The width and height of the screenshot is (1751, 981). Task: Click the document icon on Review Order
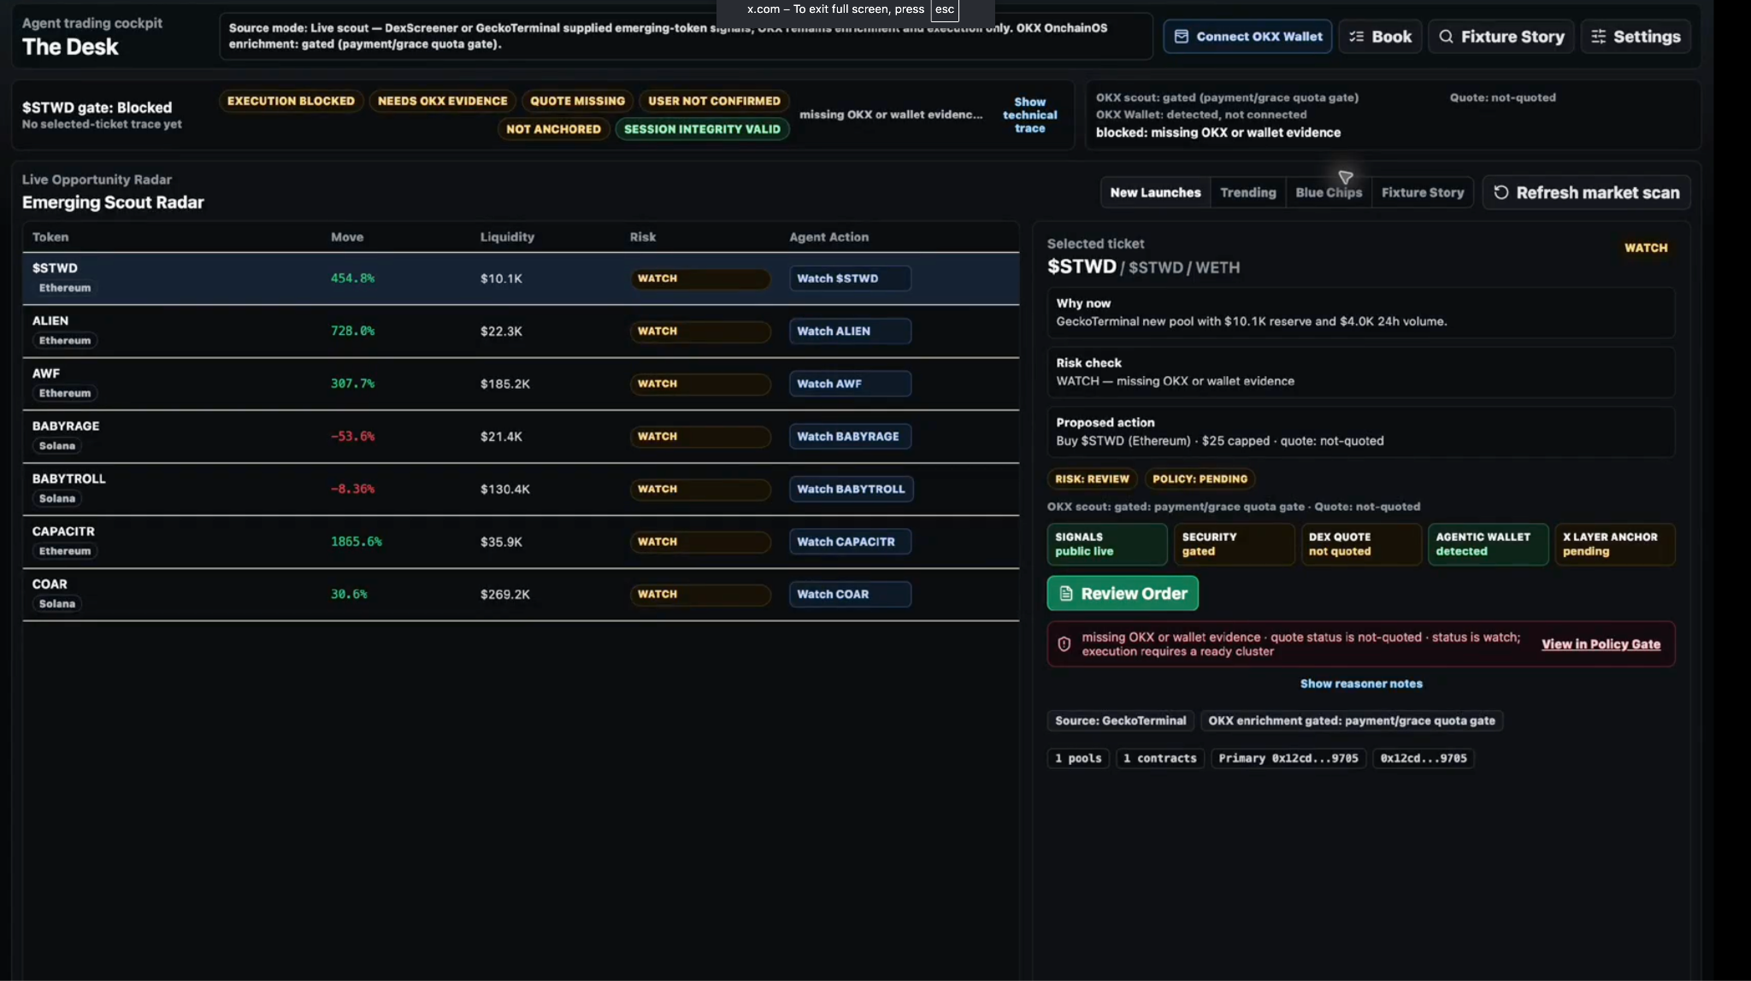pos(1066,593)
